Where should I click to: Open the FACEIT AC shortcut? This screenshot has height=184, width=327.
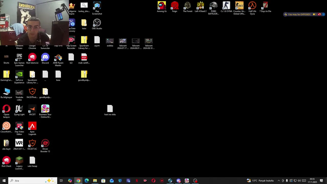[x=32, y=145]
